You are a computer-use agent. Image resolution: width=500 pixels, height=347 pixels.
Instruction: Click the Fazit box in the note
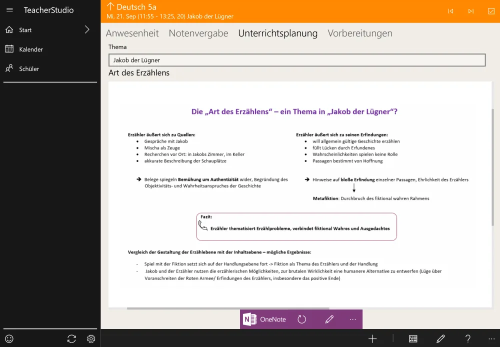pyautogui.click(x=296, y=227)
